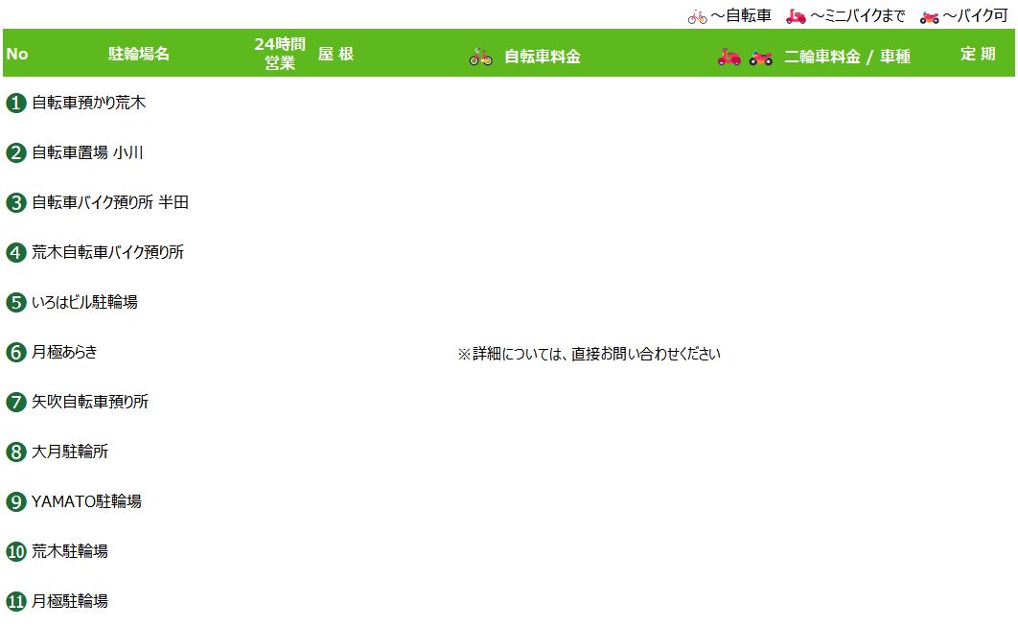The image size is (1018, 626).
Task: Open the YAMATO駐輪場 entry
Action: [86, 501]
